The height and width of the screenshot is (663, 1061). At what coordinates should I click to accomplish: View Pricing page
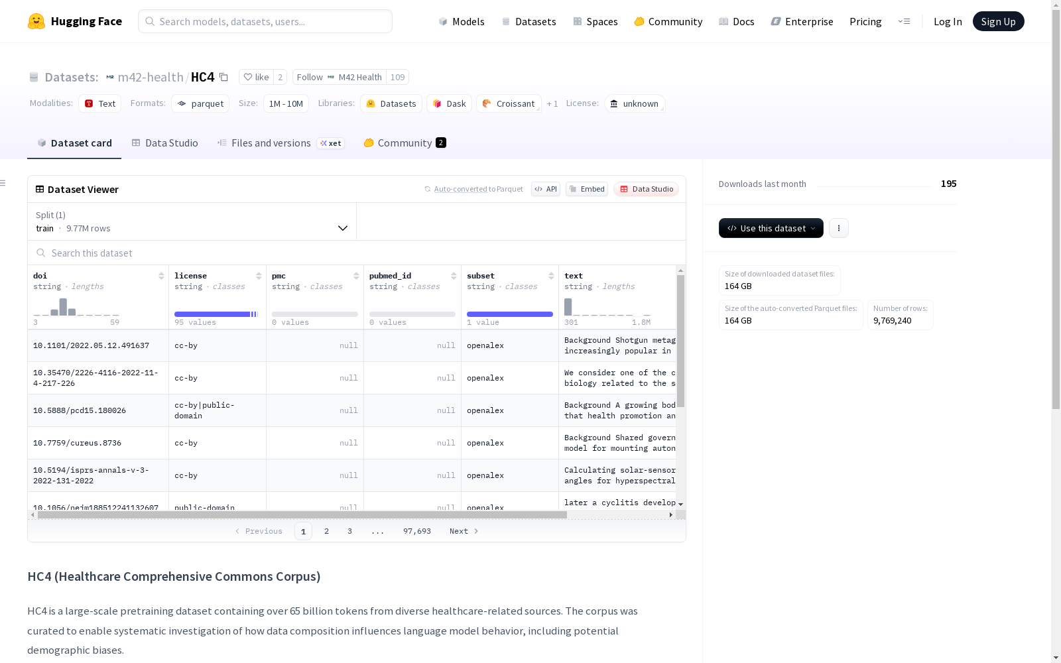click(865, 21)
